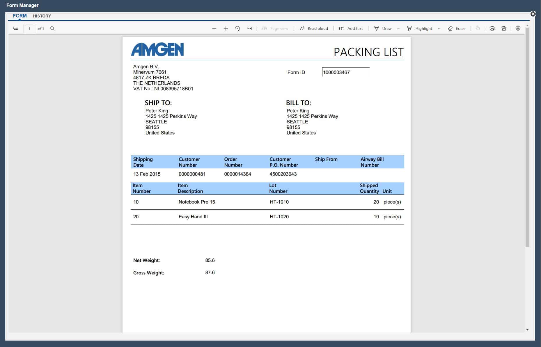Viewport: 541px width, 347px height.
Task: Rotate the packing list page
Action: point(237,28)
